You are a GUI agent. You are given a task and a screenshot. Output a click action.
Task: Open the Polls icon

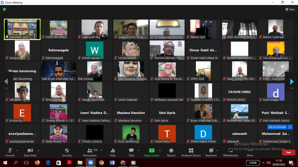pos(113,152)
